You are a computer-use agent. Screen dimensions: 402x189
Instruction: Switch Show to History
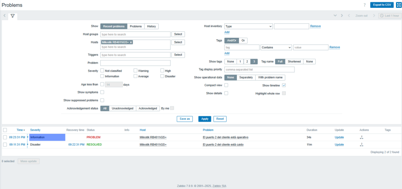152,26
